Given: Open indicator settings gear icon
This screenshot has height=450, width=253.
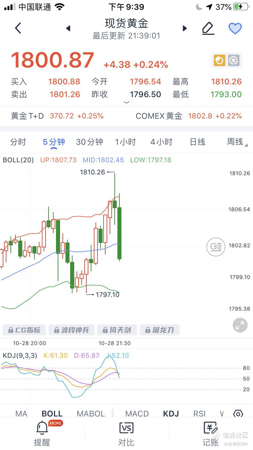Looking at the screenshot, I should click(x=238, y=414).
